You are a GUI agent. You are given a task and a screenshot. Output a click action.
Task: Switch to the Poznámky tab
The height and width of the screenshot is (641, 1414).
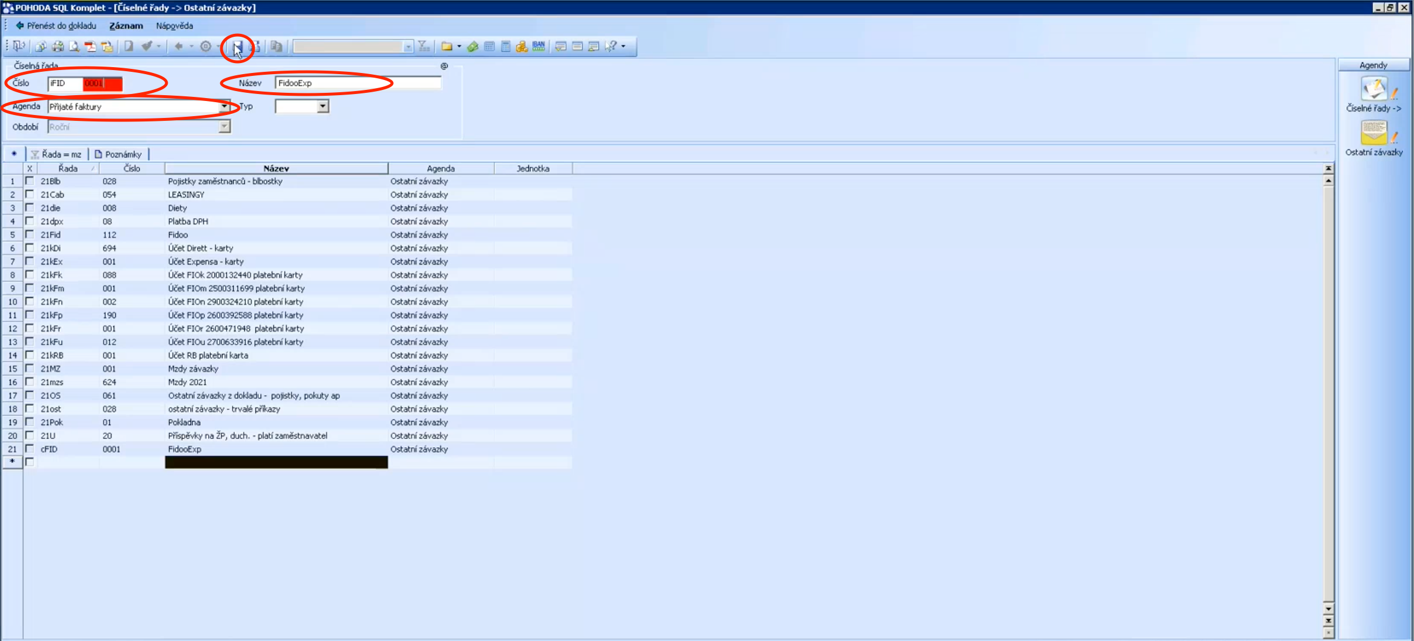(119, 154)
